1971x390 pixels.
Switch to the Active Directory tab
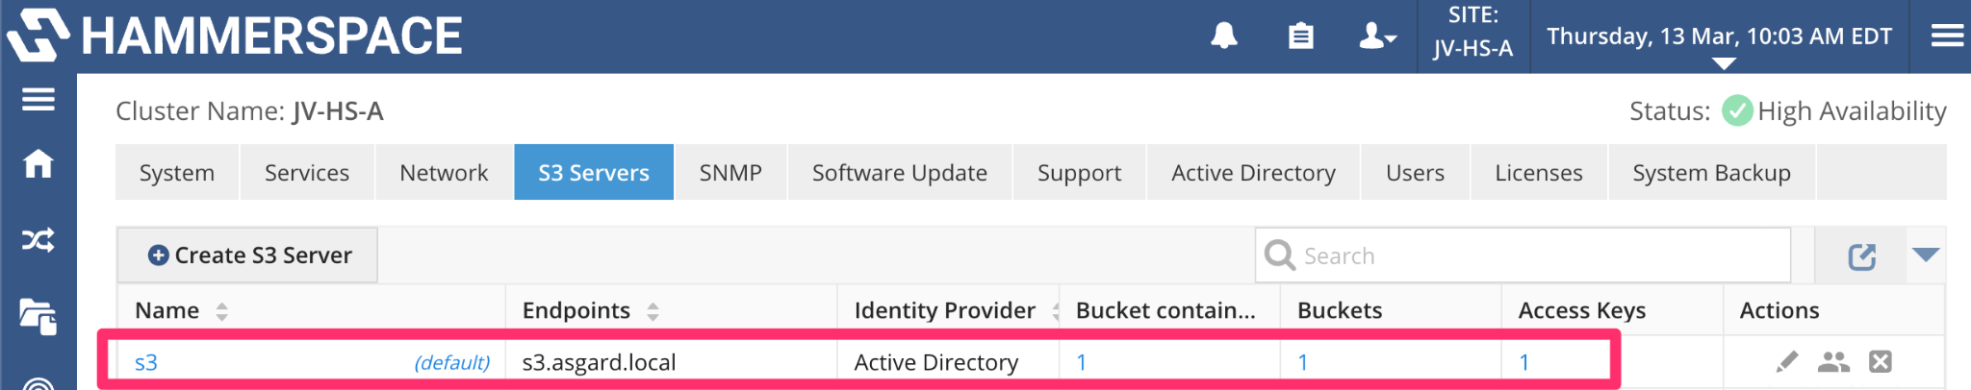click(1253, 173)
